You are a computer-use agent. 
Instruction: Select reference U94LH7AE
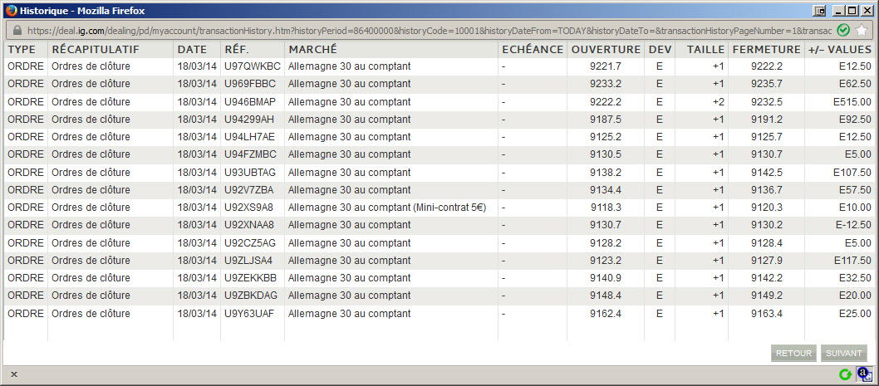pyautogui.click(x=249, y=137)
